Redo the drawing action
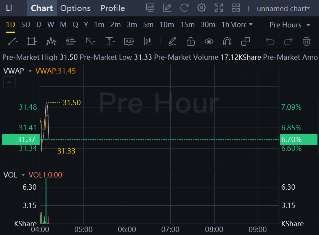319x235 pixels. [x=288, y=42]
